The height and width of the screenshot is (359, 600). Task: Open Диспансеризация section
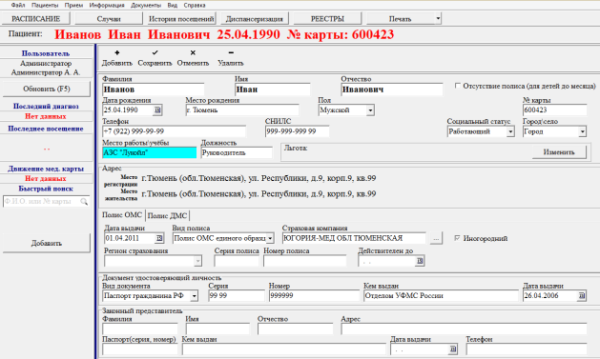click(x=255, y=18)
